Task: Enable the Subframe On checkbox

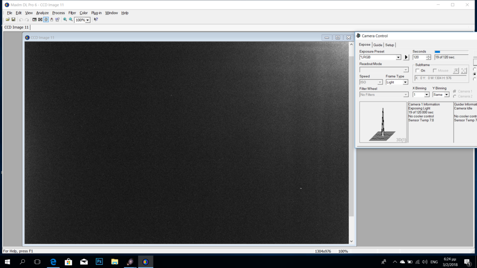Action: (418, 71)
